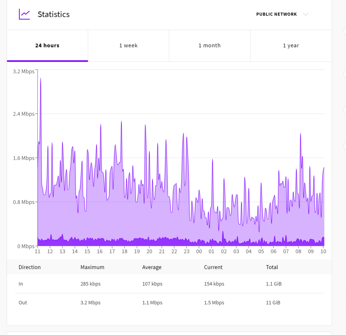
Task: Click the Statistics heading text
Action: coord(53,14)
